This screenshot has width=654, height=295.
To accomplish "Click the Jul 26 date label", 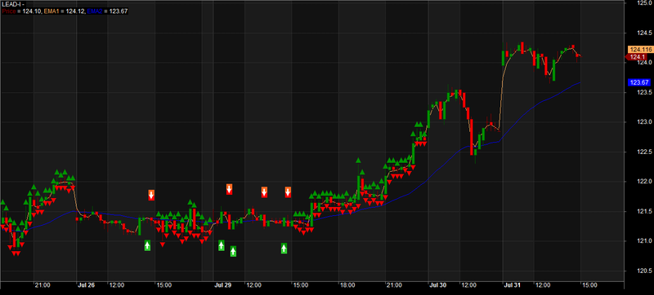I will click(87, 285).
